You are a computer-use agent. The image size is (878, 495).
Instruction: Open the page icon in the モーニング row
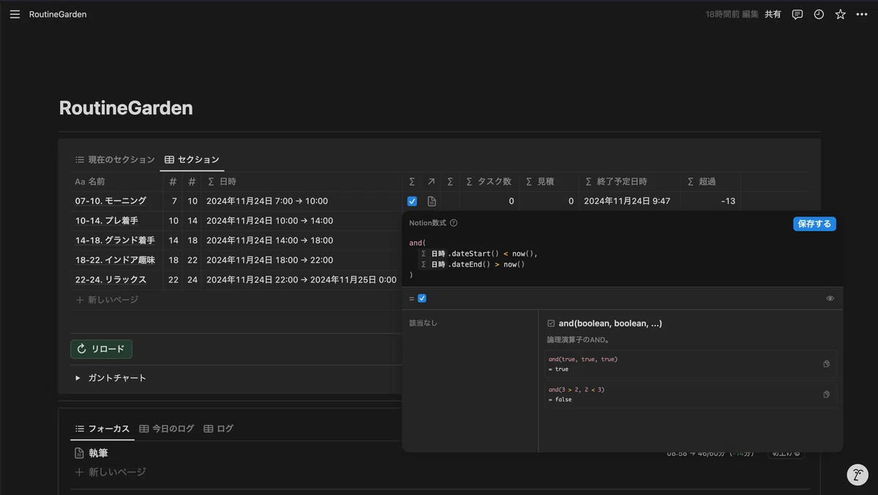click(432, 201)
